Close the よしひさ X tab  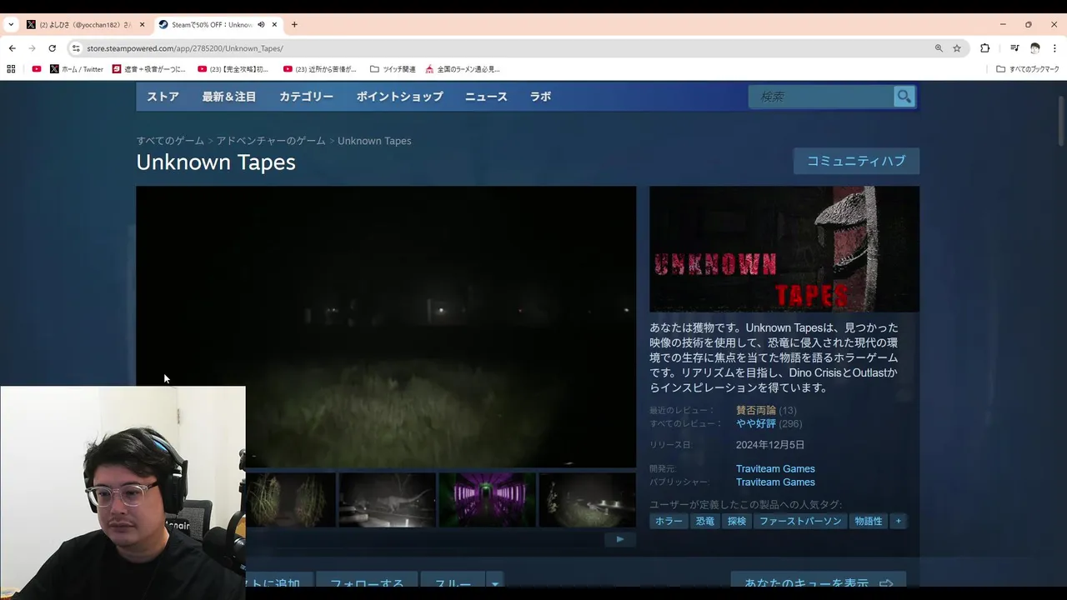[142, 25]
